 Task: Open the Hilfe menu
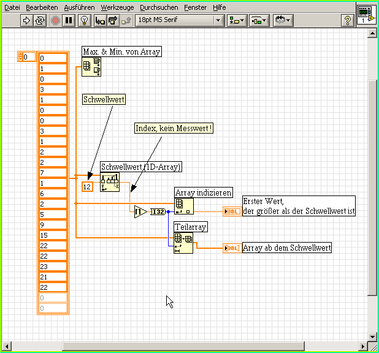(x=219, y=7)
